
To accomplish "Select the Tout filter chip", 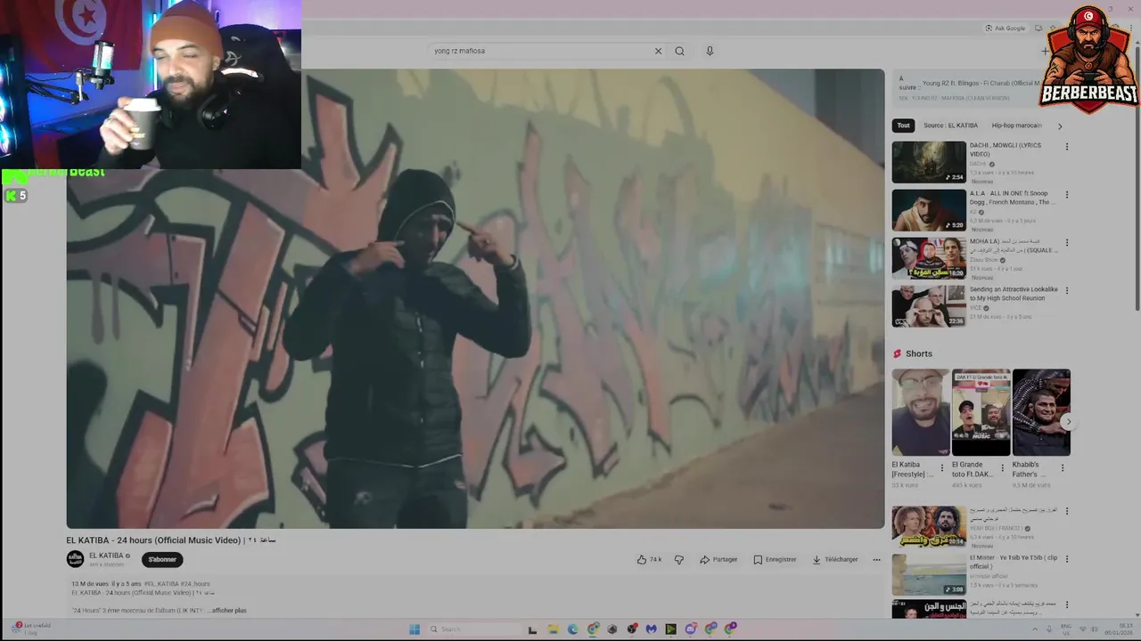I will (904, 126).
